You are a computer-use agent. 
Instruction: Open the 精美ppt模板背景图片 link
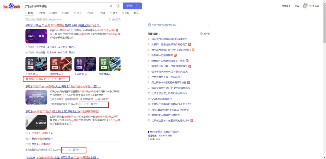[42, 138]
